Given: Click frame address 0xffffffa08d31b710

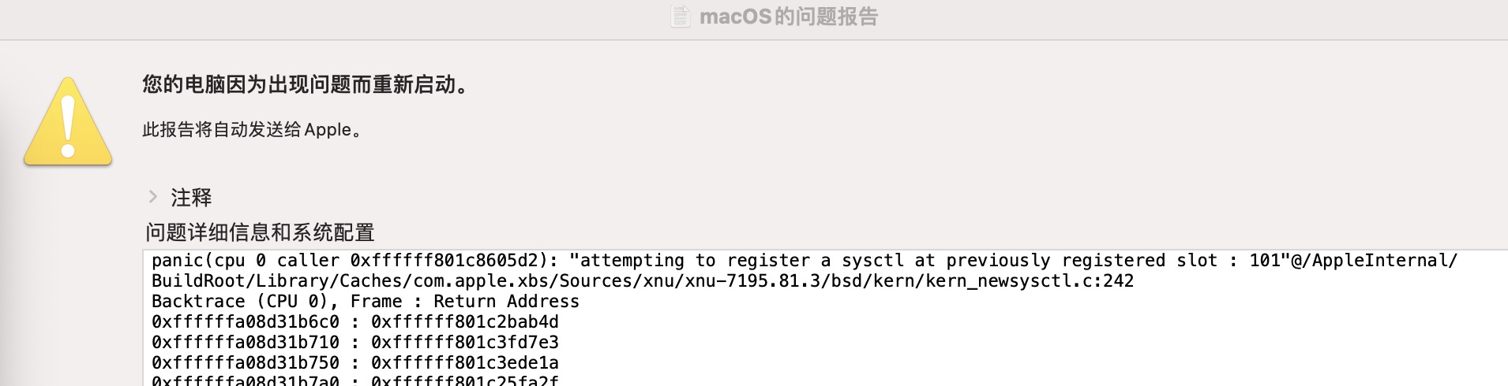Looking at the screenshot, I should 246,343.
